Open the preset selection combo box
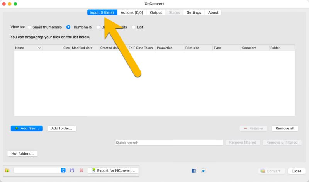 pos(40,170)
